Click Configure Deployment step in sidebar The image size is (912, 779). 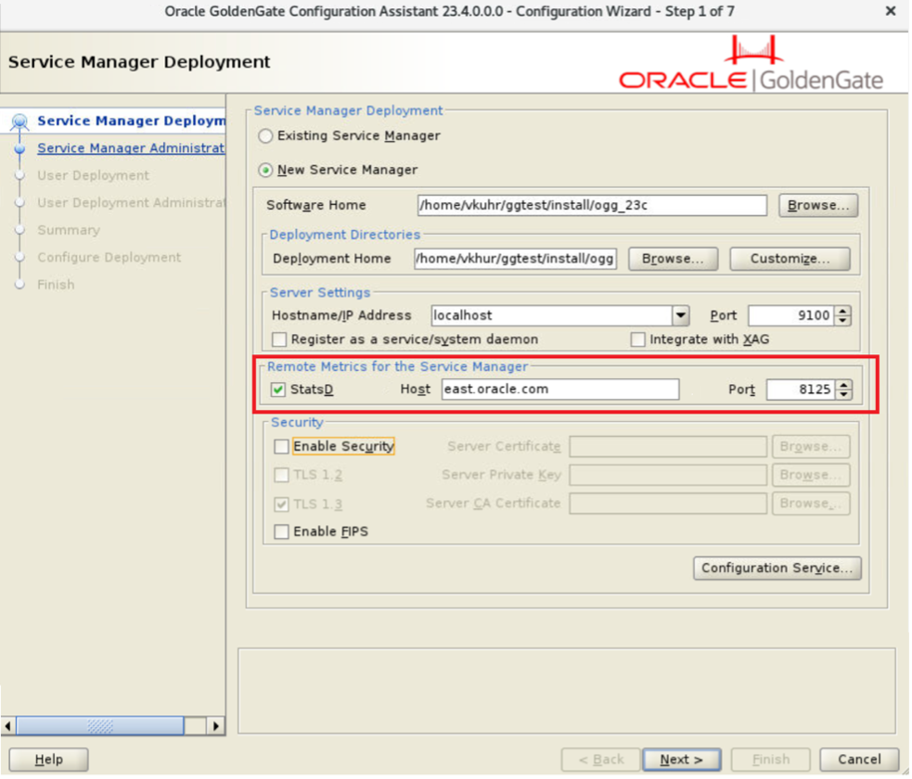tap(109, 258)
